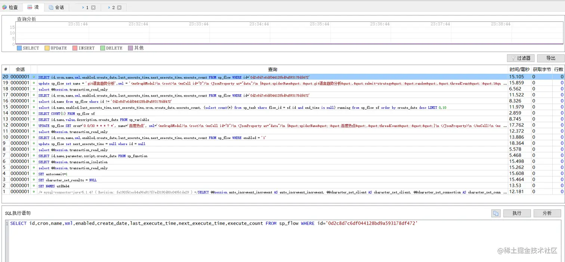565x262 pixels.
Task: Toggle the DELETE legend swatch
Action: tap(102, 48)
